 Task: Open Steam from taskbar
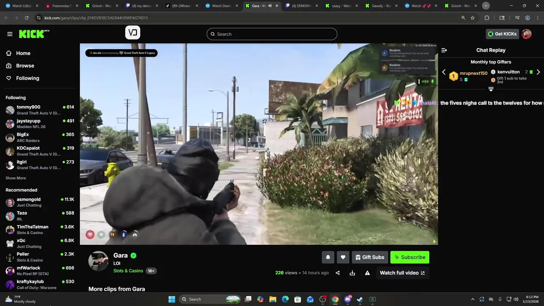tap(360, 299)
